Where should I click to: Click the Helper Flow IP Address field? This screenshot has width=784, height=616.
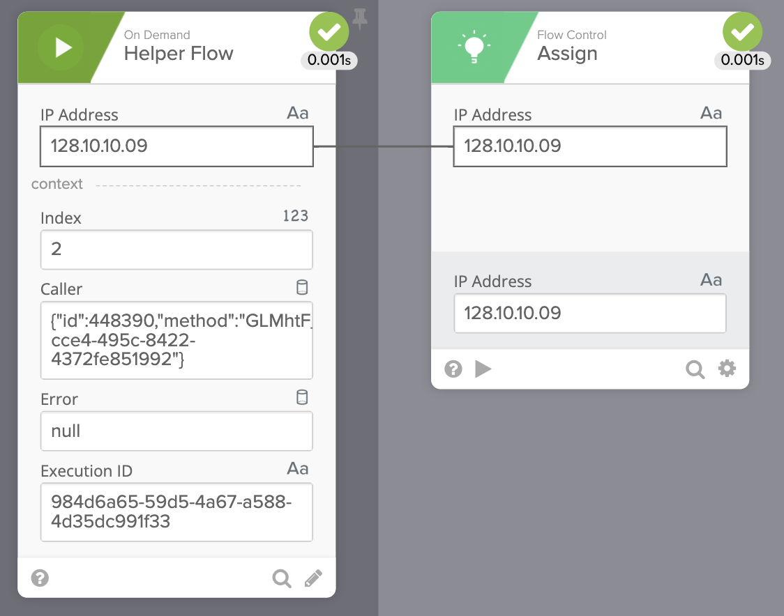point(176,146)
